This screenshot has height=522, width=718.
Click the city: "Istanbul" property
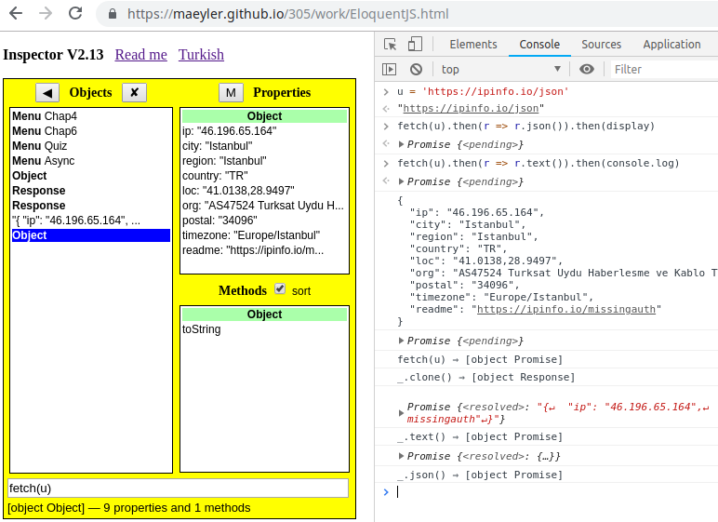(264, 146)
